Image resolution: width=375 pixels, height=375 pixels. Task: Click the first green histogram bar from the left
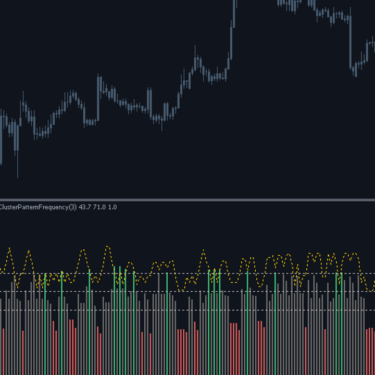[x=45, y=324]
